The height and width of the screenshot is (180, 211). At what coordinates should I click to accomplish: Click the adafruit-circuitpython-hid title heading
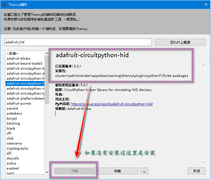[92, 55]
